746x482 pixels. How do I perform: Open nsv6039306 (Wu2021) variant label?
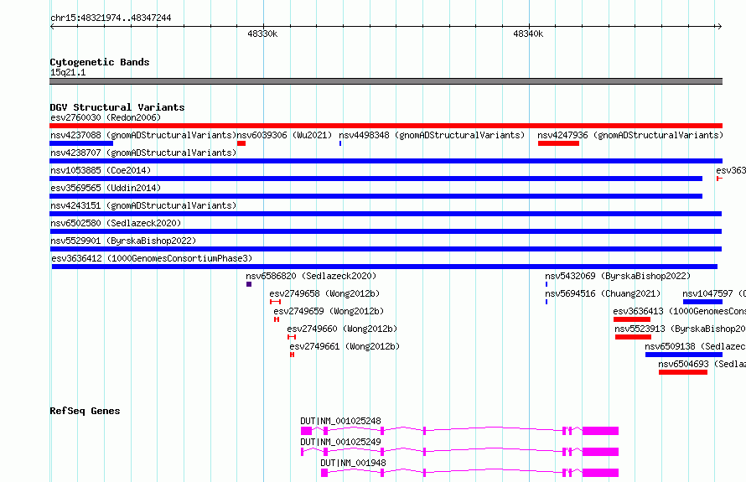pos(284,135)
